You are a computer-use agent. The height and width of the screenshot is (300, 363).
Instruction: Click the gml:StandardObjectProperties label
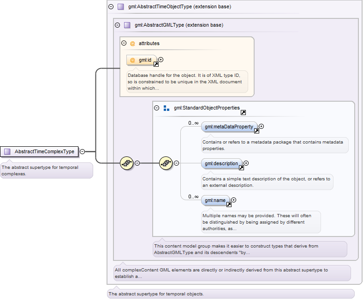click(x=207, y=108)
